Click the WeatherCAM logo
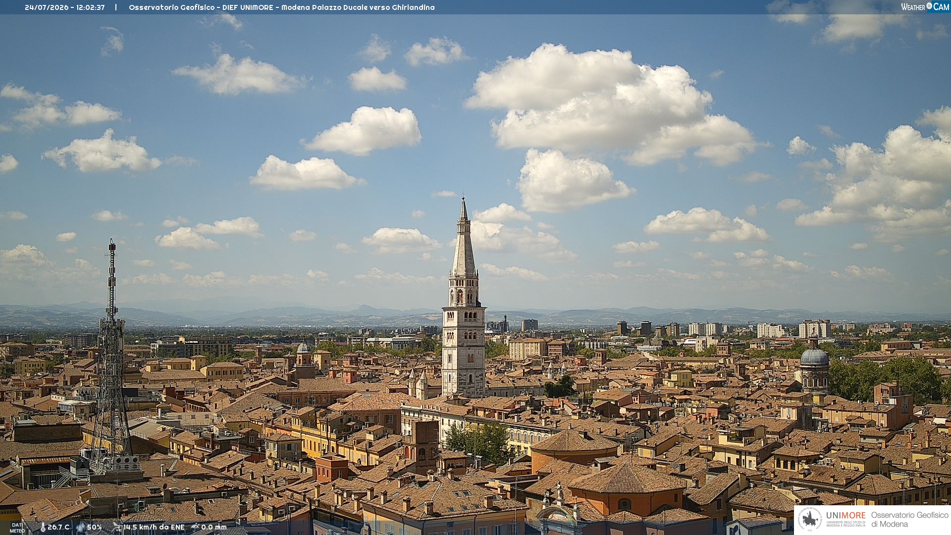 click(925, 7)
